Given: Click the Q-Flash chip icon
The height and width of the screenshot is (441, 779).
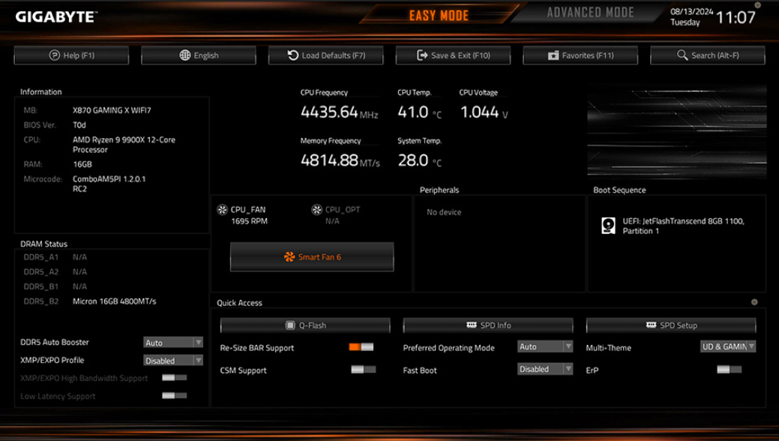Looking at the screenshot, I should tap(290, 325).
